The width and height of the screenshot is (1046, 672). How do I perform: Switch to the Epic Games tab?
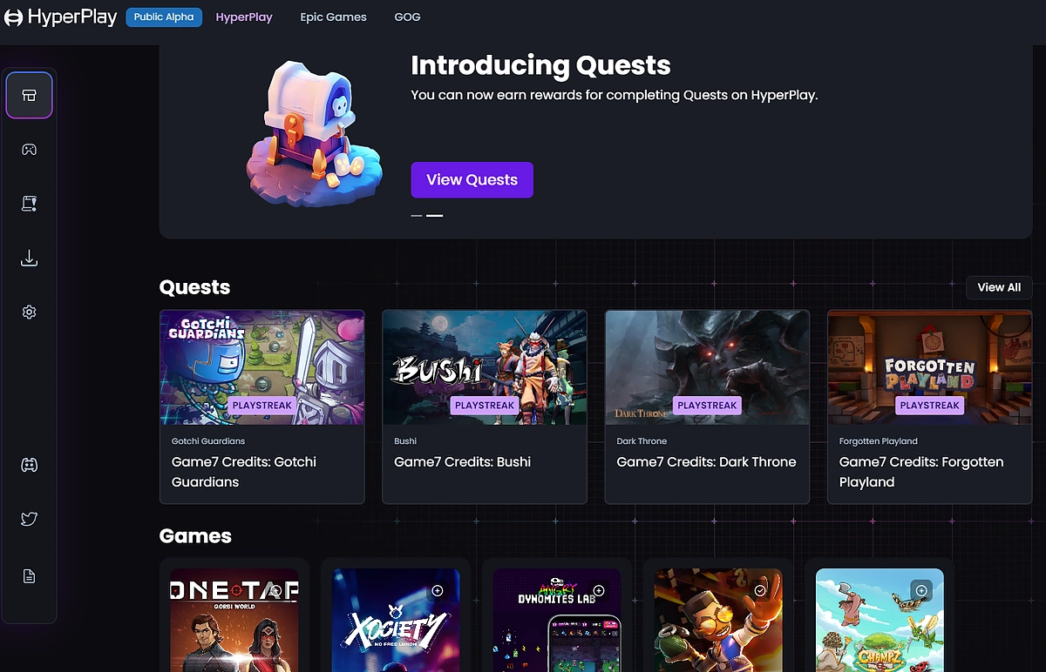[333, 17]
